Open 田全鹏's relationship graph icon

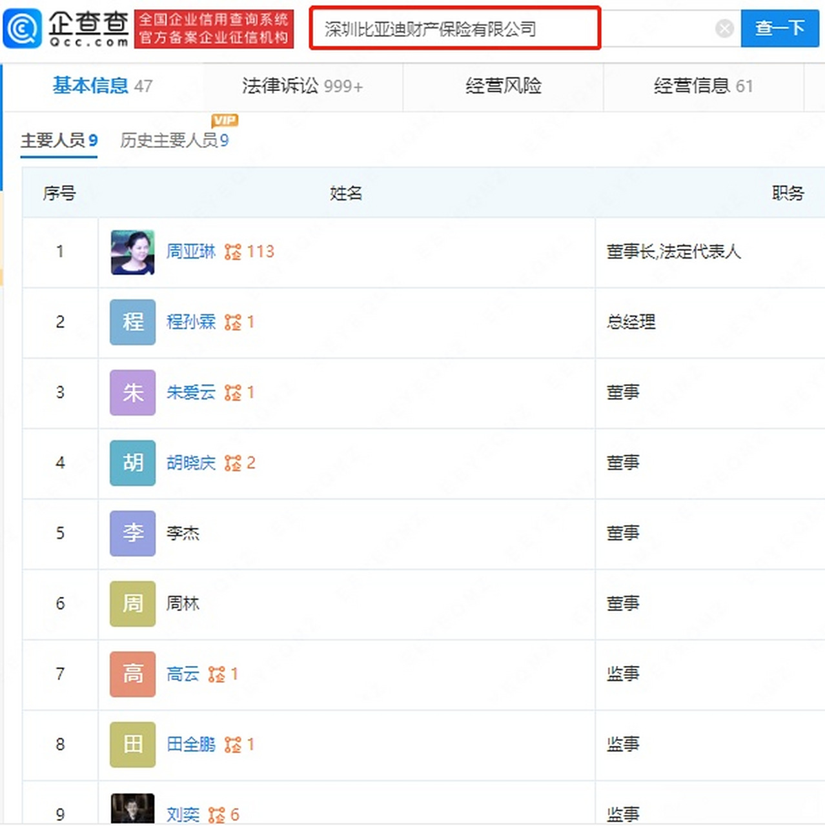(234, 745)
